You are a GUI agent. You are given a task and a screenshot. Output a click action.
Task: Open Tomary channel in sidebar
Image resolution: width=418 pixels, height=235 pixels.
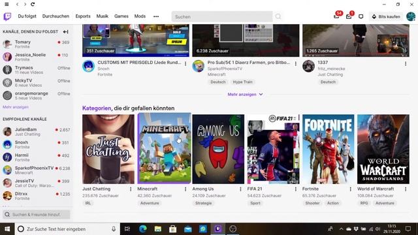click(x=37, y=44)
